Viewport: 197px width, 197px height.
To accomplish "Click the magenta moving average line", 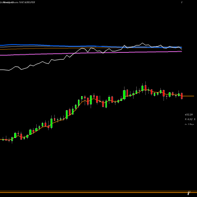I will pos(91,53).
